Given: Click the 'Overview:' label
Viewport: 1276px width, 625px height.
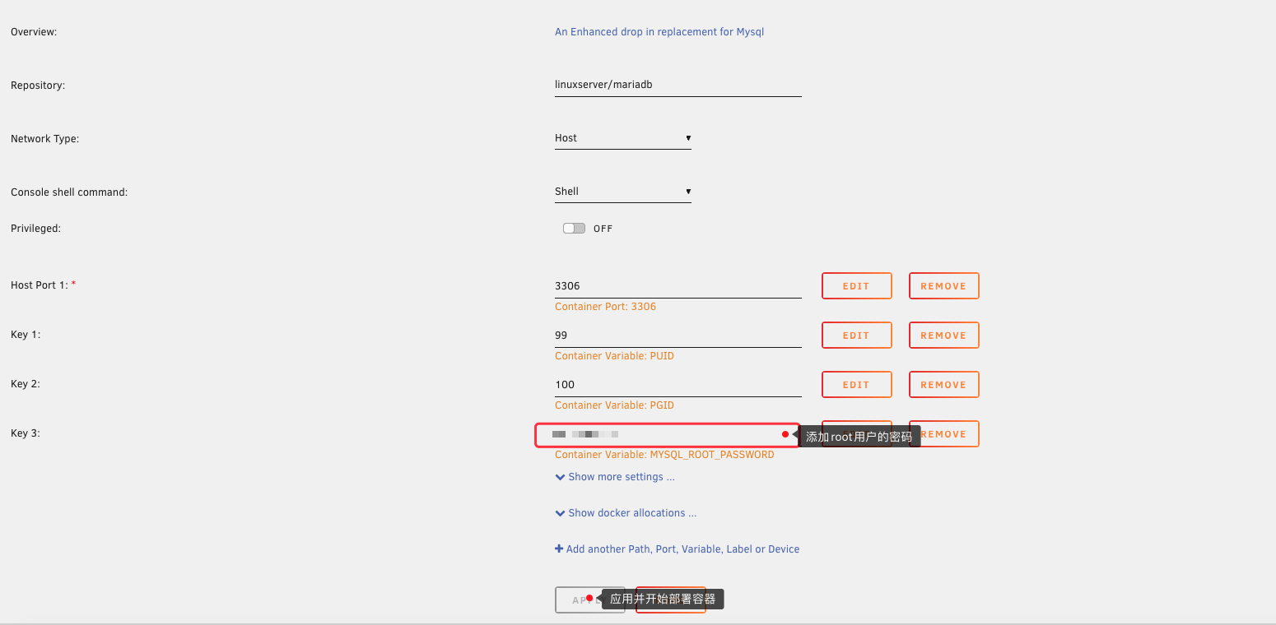Looking at the screenshot, I should click(34, 32).
